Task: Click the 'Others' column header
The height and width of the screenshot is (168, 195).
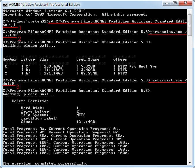Action: tap(120, 59)
